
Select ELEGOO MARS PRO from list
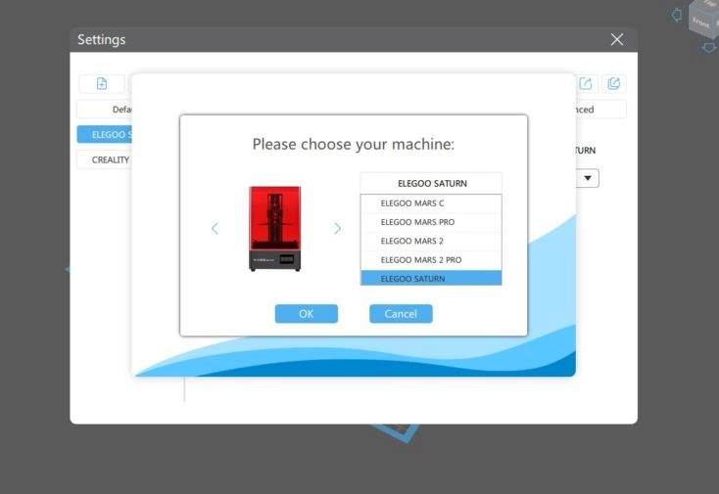coord(431,222)
